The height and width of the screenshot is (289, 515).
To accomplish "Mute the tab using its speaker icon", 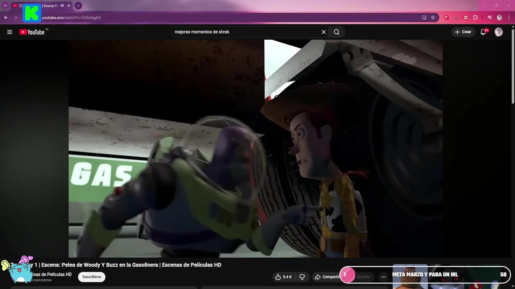I will click(x=62, y=6).
